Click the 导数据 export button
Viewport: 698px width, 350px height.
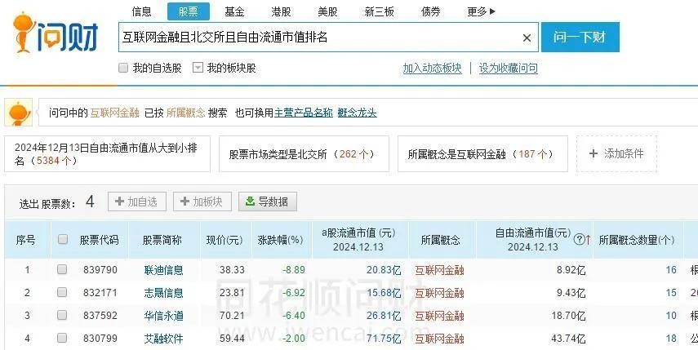click(x=268, y=202)
